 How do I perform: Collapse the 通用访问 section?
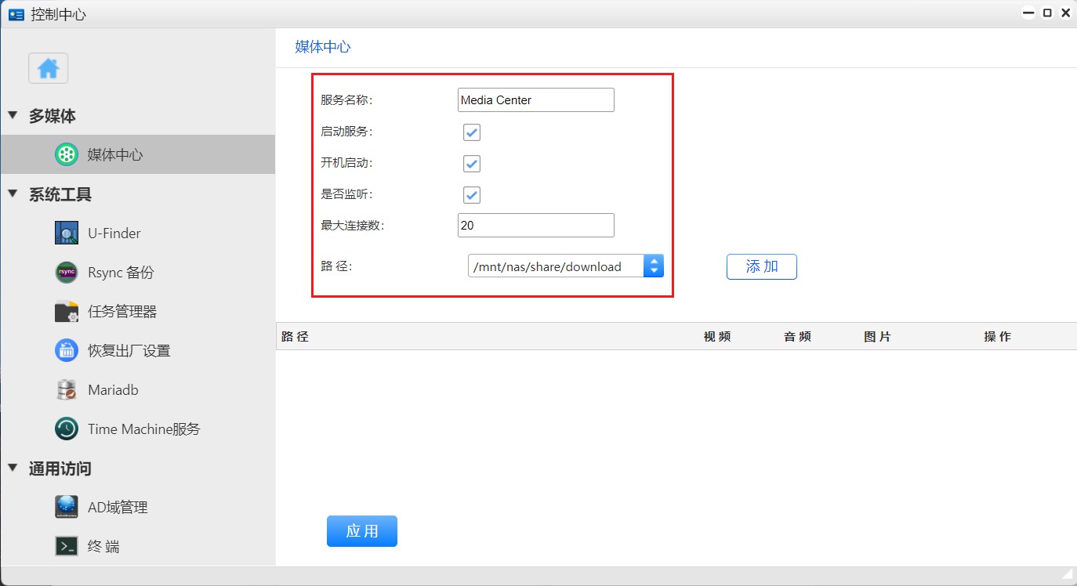point(13,468)
